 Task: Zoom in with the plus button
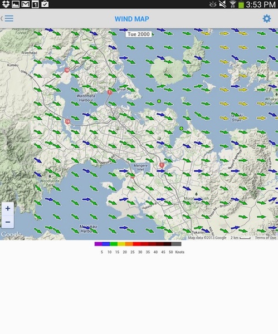click(x=8, y=208)
